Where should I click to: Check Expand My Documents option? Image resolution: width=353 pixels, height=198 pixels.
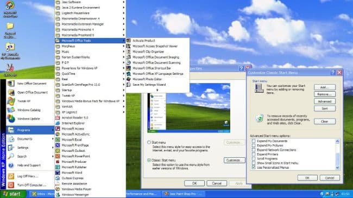coord(254,141)
